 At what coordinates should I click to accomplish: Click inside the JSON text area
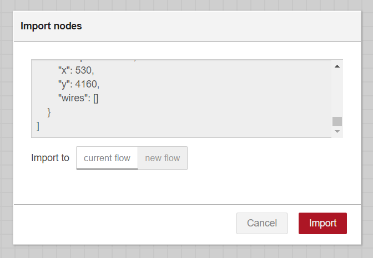point(182,99)
